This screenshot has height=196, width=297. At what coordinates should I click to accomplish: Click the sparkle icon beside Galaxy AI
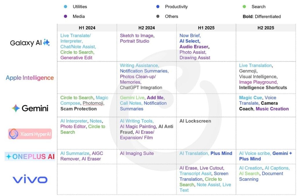46,43
